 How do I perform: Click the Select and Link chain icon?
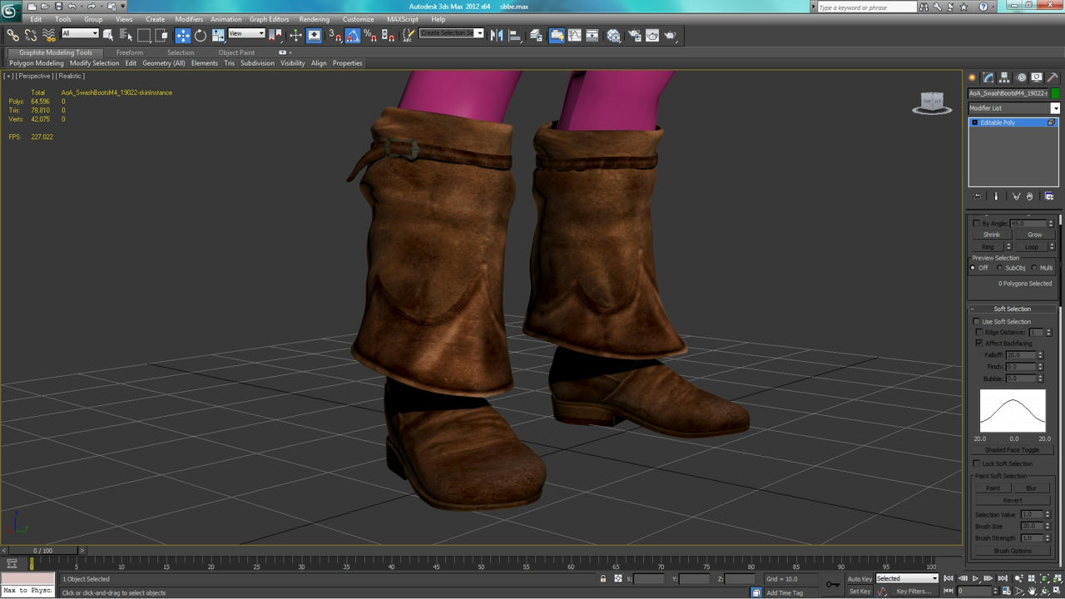click(12, 35)
